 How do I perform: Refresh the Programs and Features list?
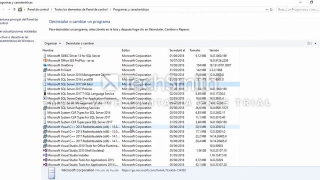(x=271, y=9)
